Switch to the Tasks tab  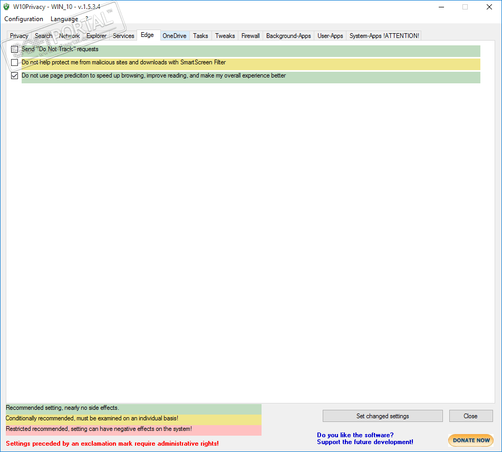click(x=200, y=36)
